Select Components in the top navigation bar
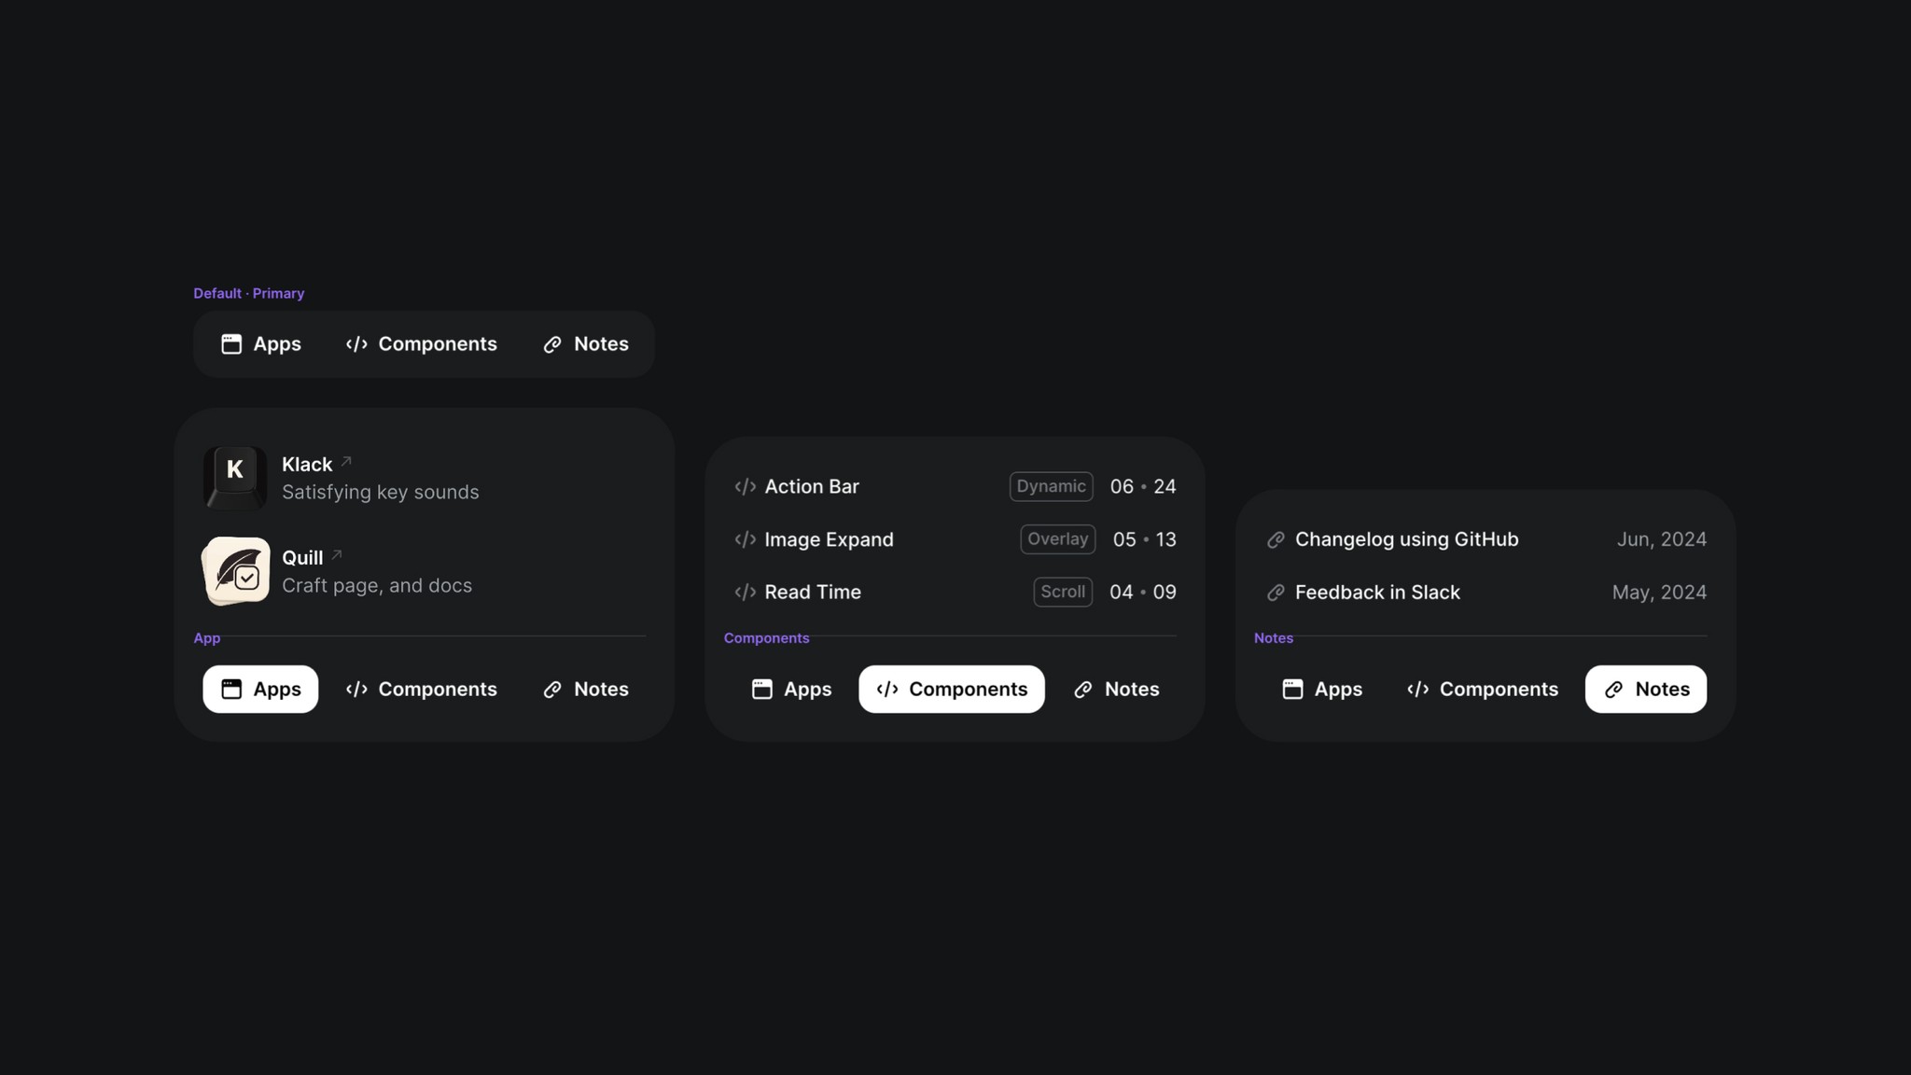Image resolution: width=1911 pixels, height=1075 pixels. click(x=421, y=343)
